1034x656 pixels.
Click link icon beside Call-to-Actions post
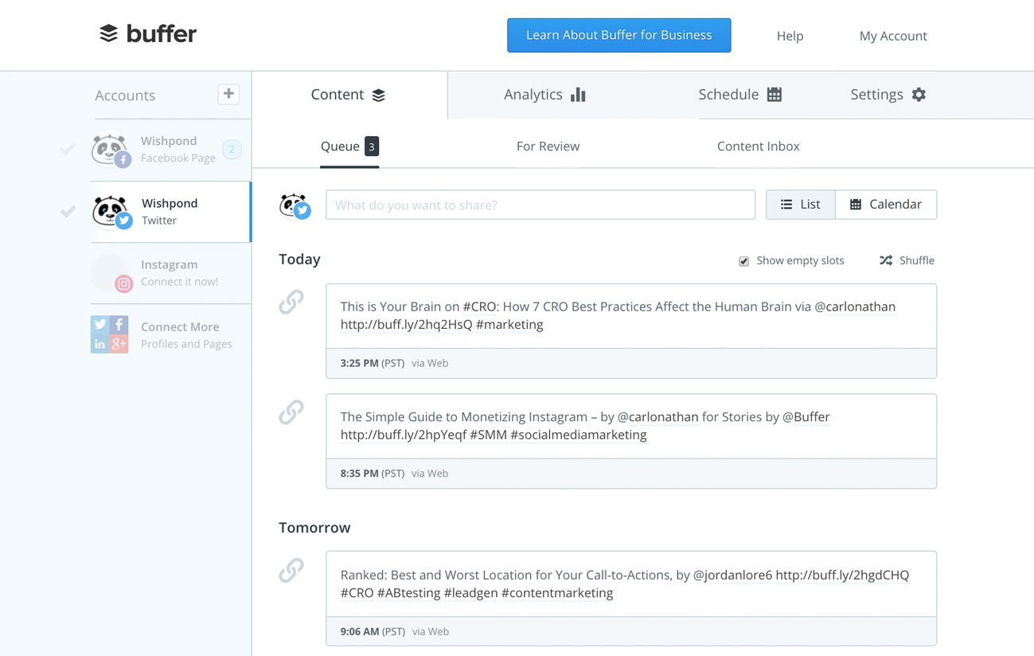pos(291,570)
